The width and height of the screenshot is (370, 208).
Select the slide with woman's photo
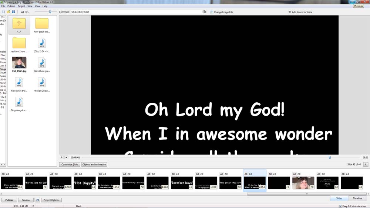pos(303,183)
